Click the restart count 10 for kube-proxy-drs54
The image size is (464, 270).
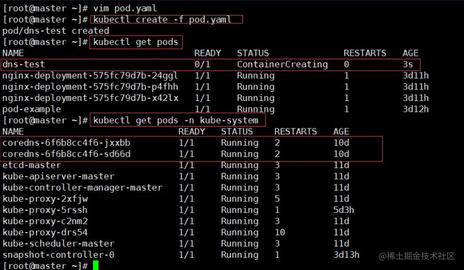pos(279,233)
